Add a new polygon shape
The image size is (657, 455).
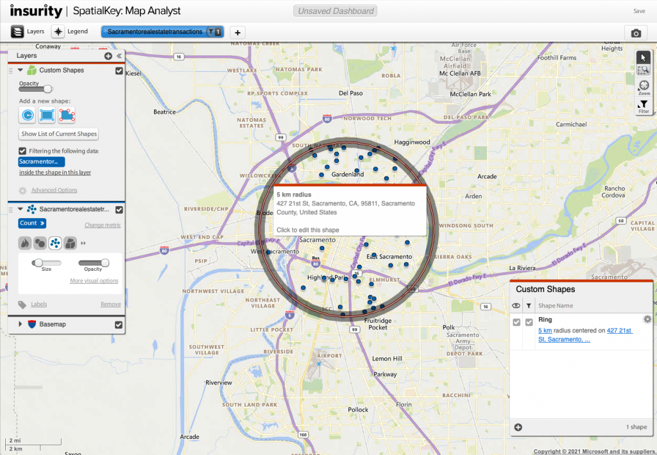click(x=67, y=115)
